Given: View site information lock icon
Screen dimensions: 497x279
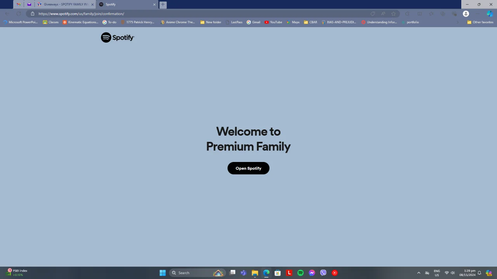Looking at the screenshot, I should tap(33, 14).
